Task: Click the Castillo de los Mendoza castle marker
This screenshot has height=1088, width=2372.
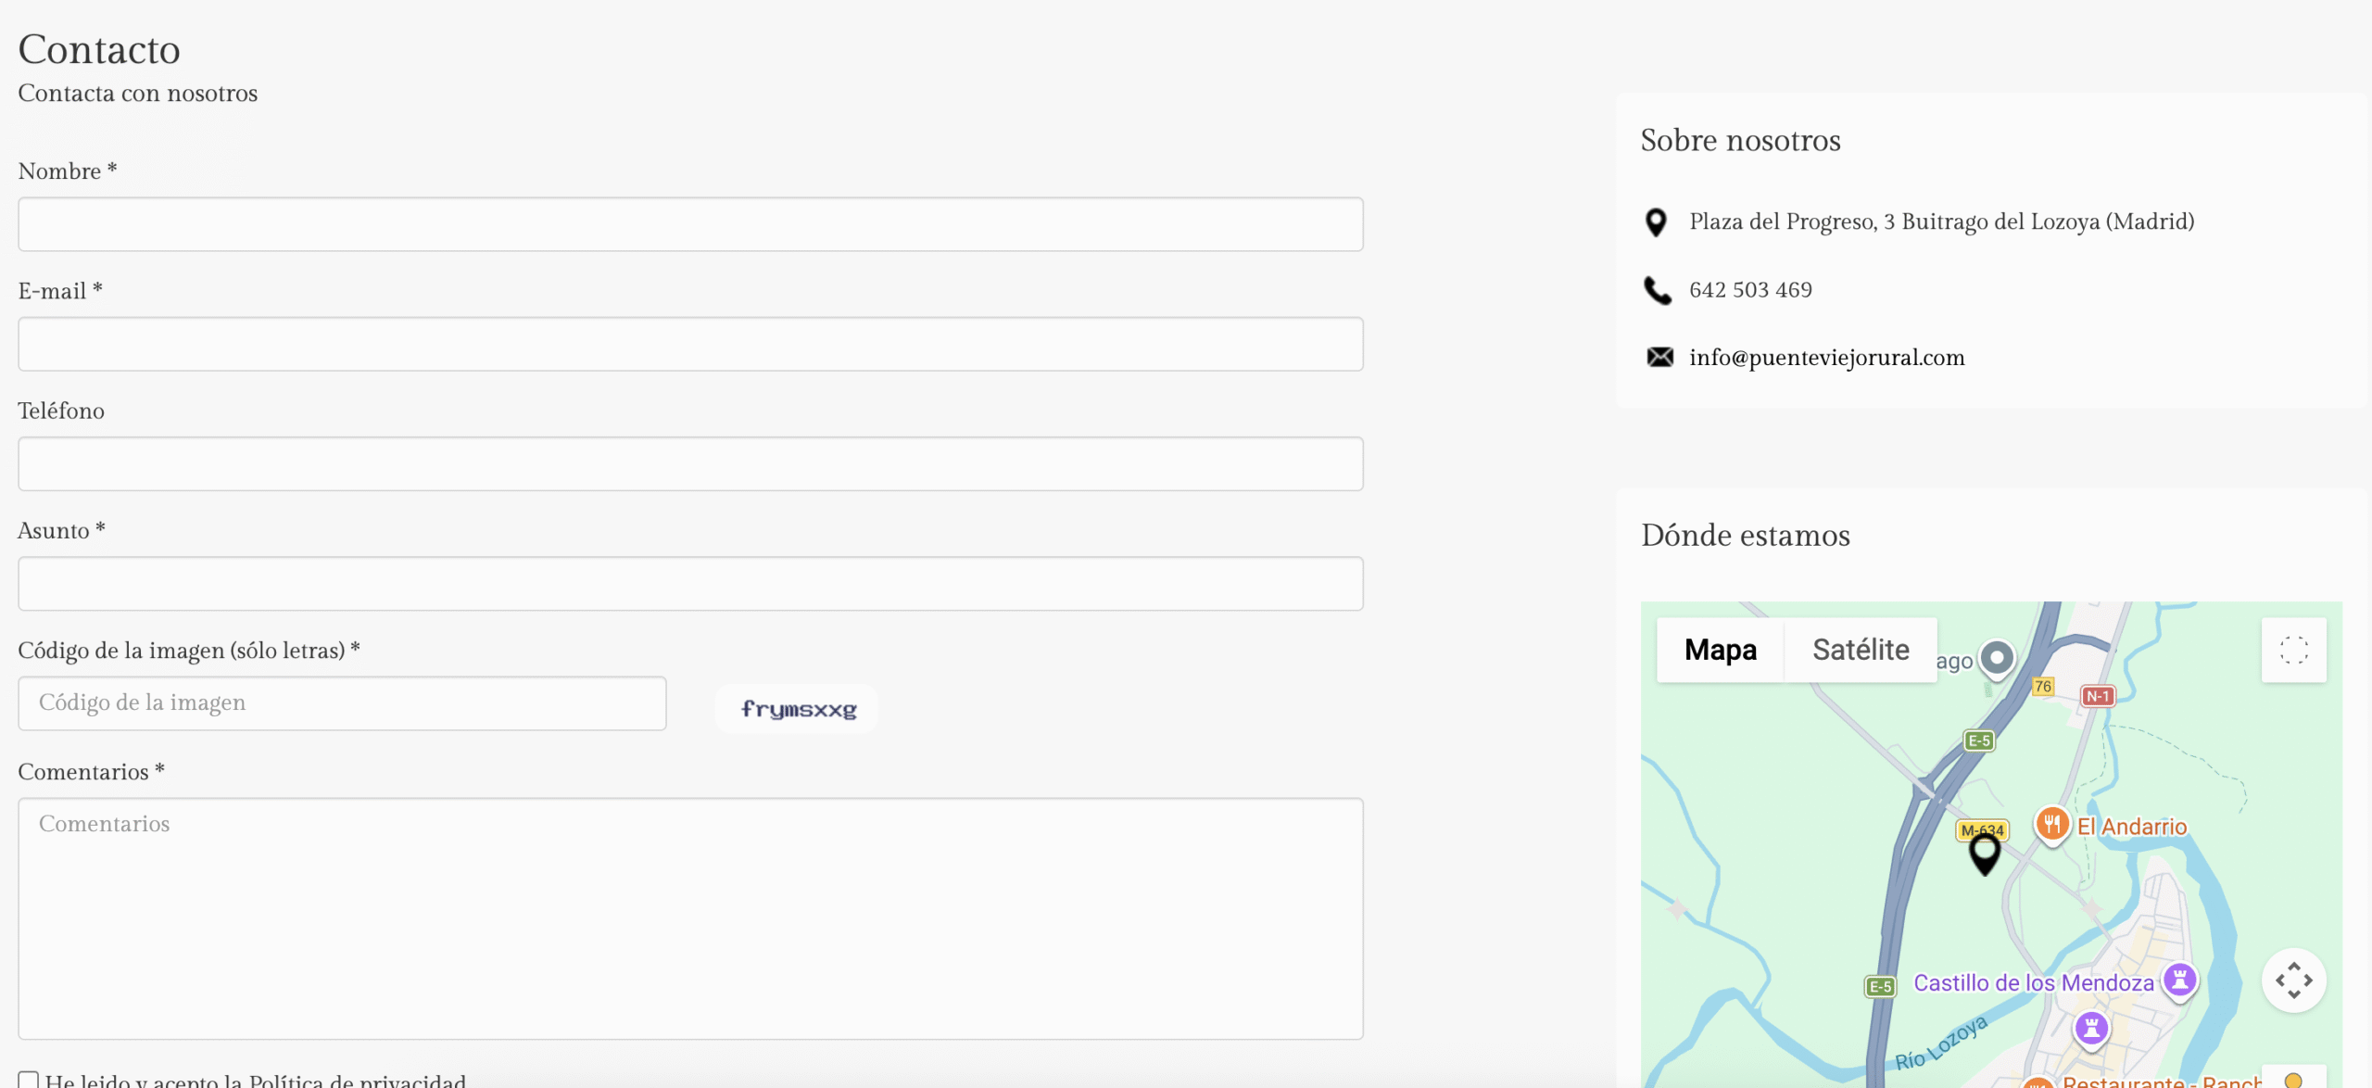Action: point(2179,980)
